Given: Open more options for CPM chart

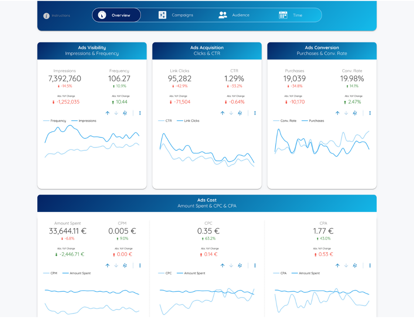Looking at the screenshot, I should point(140,265).
